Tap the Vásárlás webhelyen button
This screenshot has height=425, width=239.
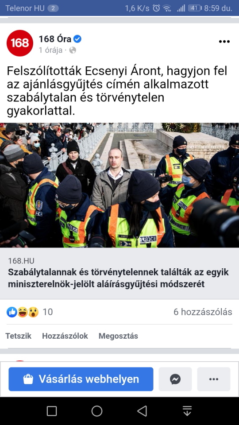coord(81,379)
